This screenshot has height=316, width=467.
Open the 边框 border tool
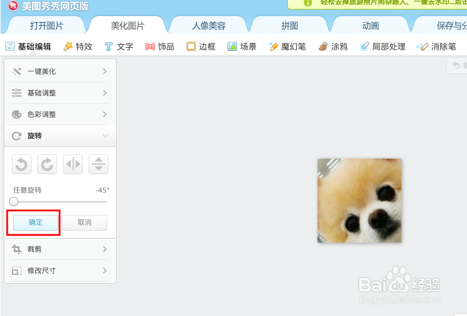tap(201, 47)
